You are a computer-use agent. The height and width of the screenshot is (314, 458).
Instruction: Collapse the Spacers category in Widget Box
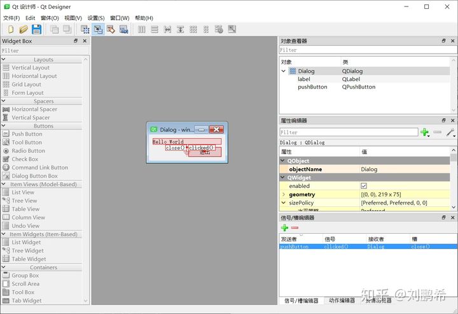(x=4, y=101)
